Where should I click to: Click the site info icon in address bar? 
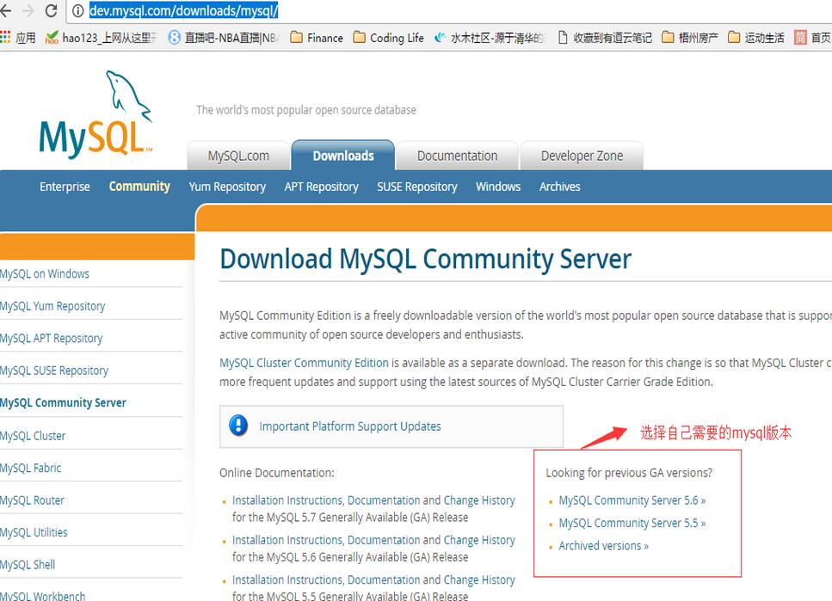tap(78, 10)
